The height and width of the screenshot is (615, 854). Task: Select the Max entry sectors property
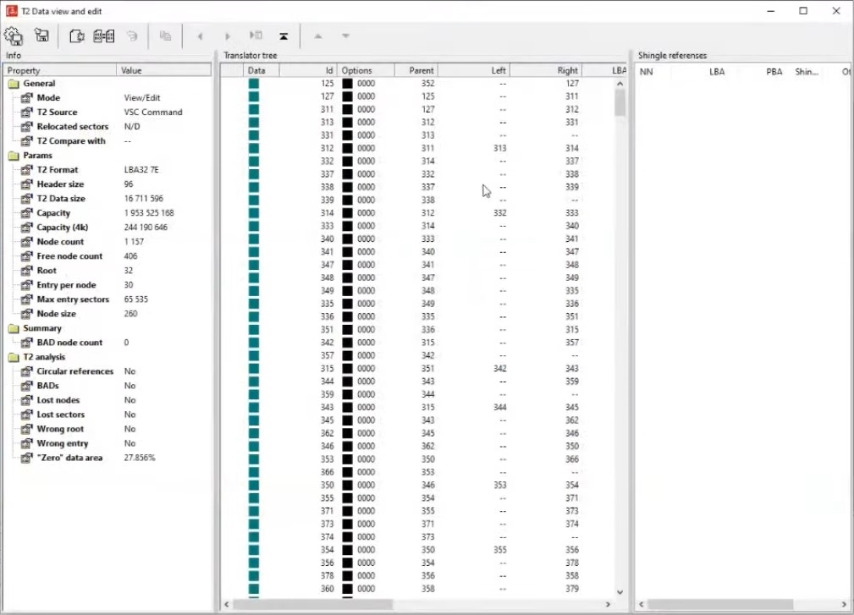[x=107, y=299]
